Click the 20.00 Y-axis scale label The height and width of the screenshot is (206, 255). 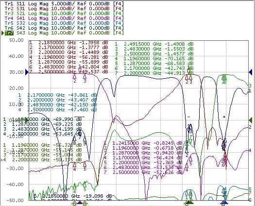coord(17,88)
